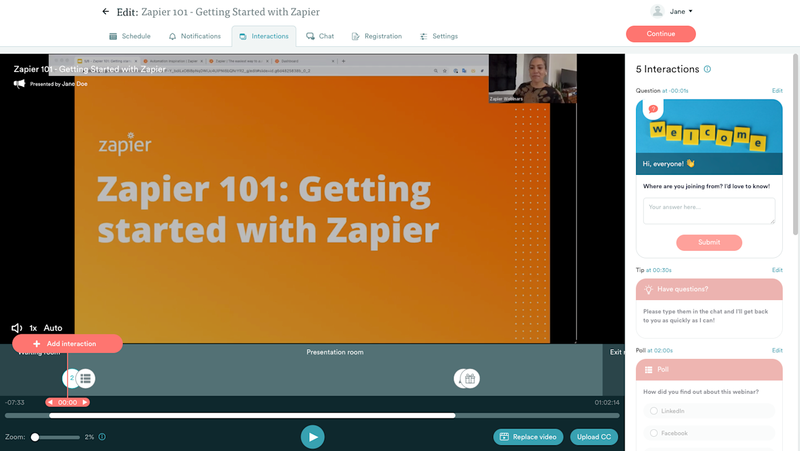Click Jane's profile avatar
Image resolution: width=800 pixels, height=451 pixels.
pos(658,11)
